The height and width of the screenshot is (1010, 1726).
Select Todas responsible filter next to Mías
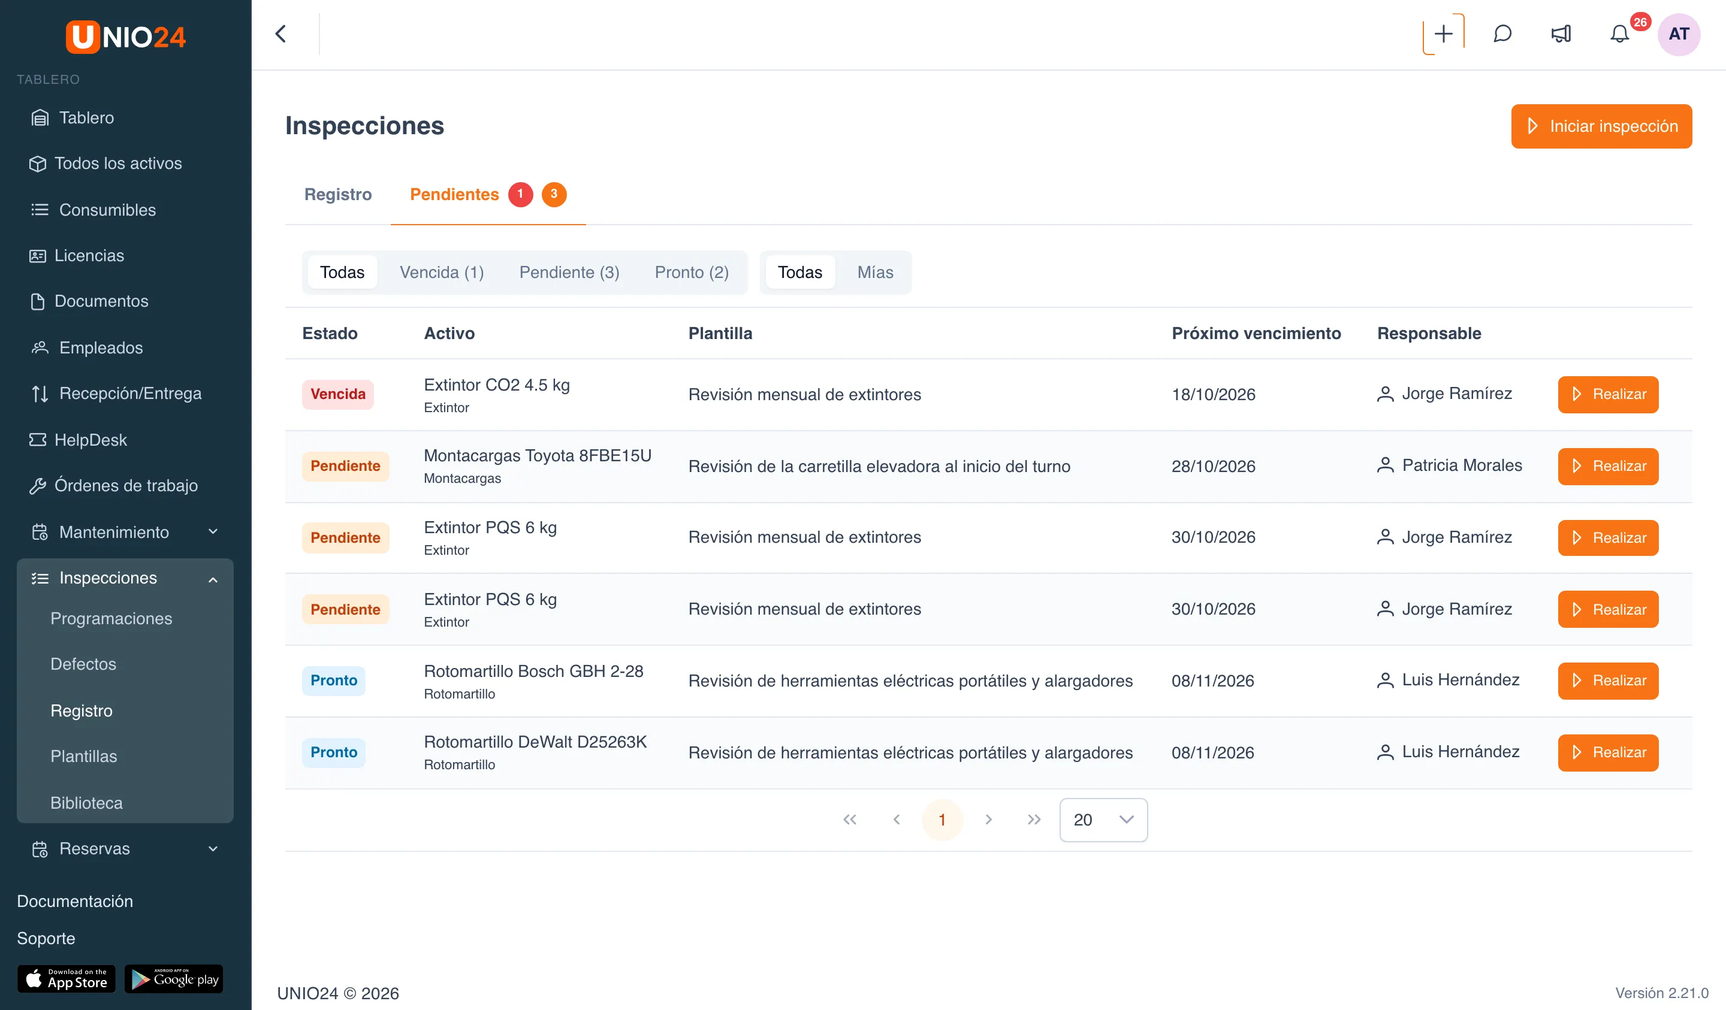pyautogui.click(x=800, y=273)
